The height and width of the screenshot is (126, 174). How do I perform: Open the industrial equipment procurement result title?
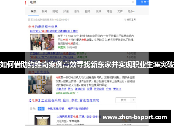point(64,100)
